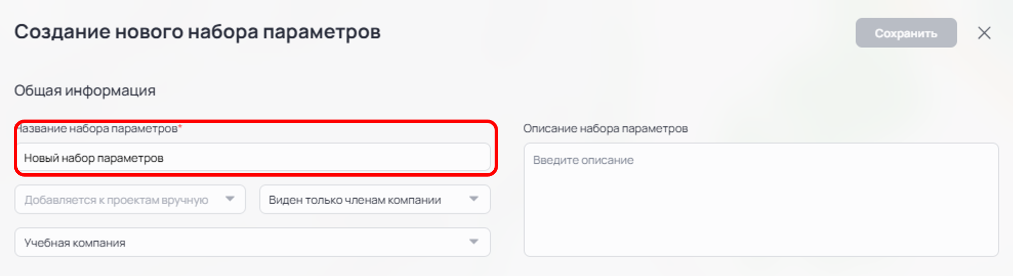Screen dimensions: 1013x276
Task: Click the arrow in the visibility dropdown
Action: tap(474, 199)
